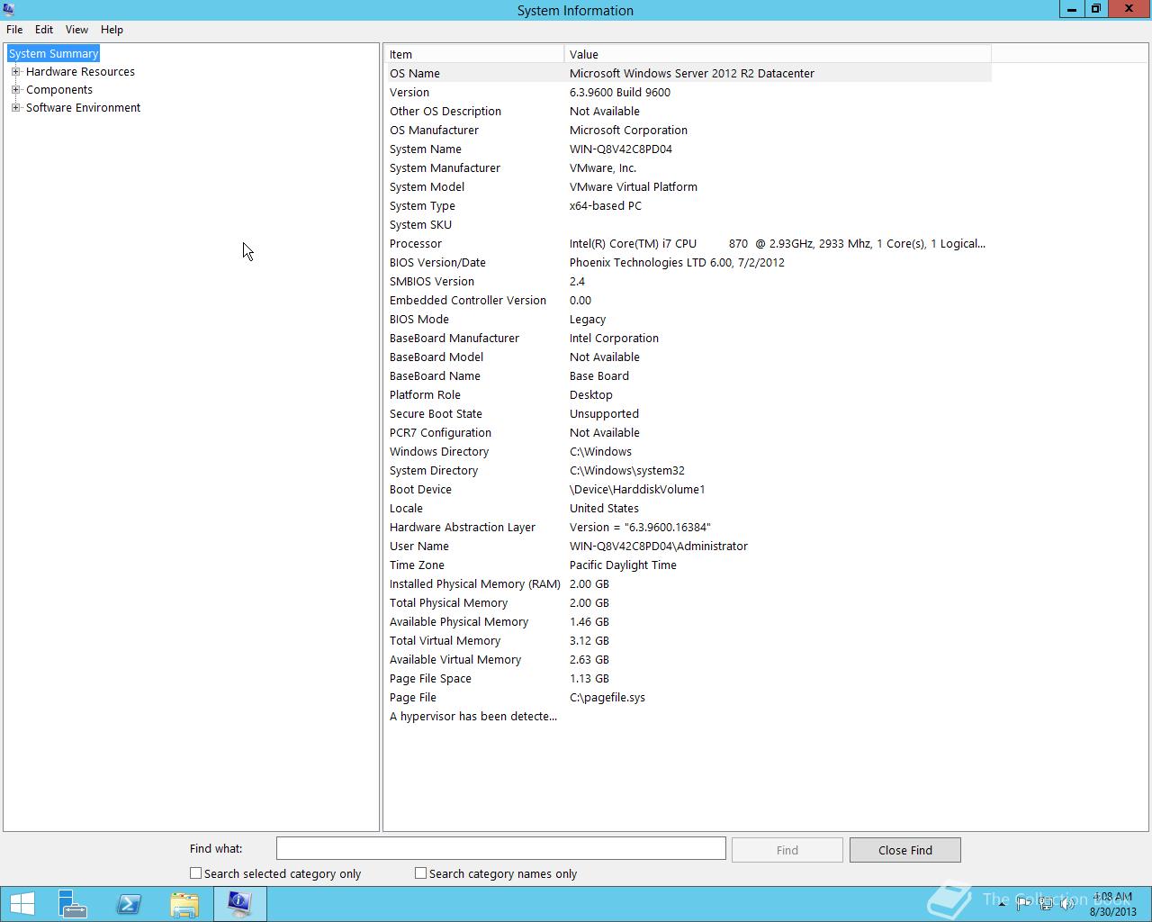Screen dimensions: 1152x922
Task: Open the View menu
Action: tap(76, 30)
